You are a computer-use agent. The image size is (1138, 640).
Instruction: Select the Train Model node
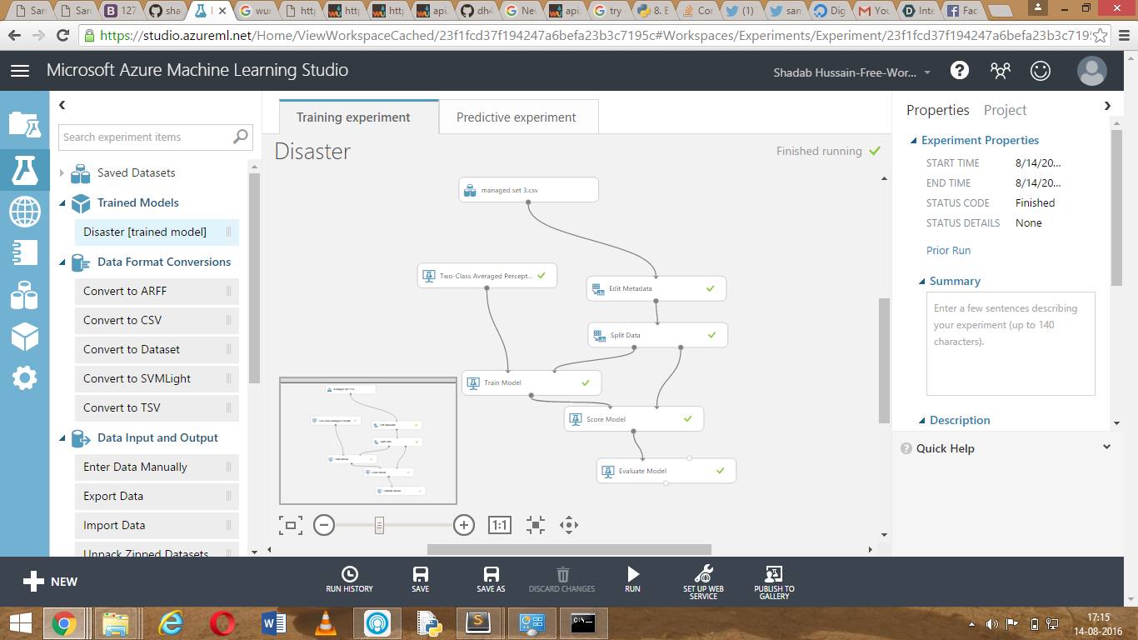click(532, 382)
